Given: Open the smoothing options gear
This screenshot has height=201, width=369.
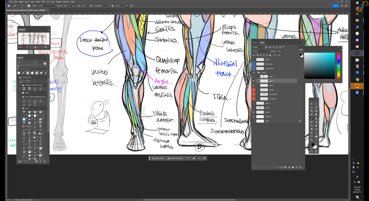Looking at the screenshot, I should click(x=112, y=6).
